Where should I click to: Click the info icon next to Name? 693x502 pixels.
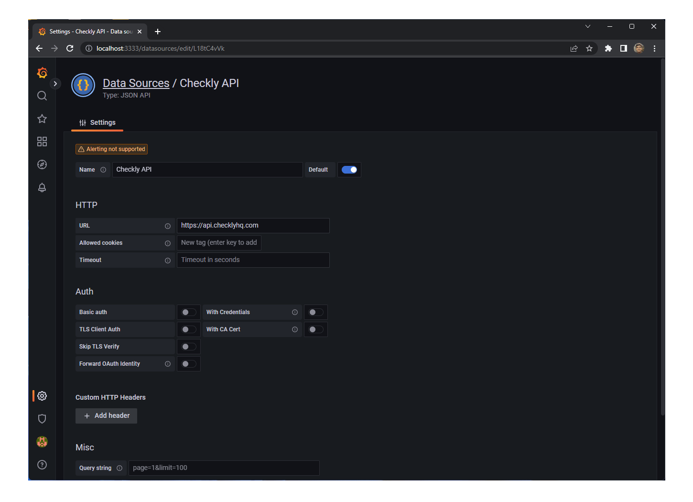103,170
